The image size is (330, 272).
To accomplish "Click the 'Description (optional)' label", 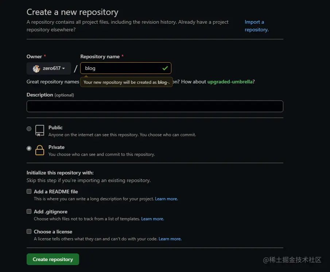I will [x=50, y=95].
